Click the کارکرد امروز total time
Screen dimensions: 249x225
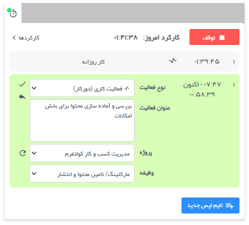126,37
